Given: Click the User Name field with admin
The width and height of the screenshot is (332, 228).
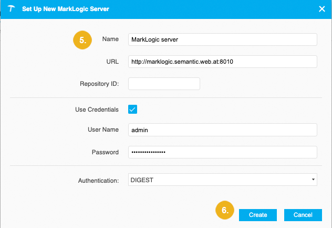Looking at the screenshot, I should tap(223, 130).
